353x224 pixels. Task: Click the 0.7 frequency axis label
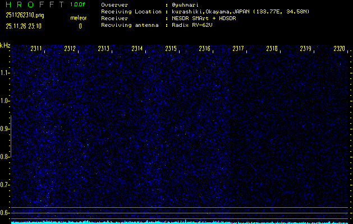[5, 185]
